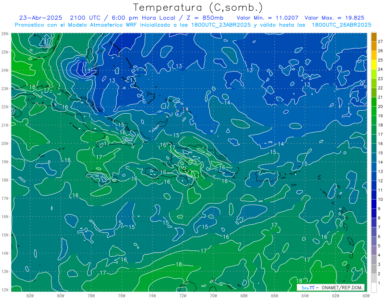Click color scale label 1
Image resolution: width=389 pixels, height=300 pixels.
379,283
